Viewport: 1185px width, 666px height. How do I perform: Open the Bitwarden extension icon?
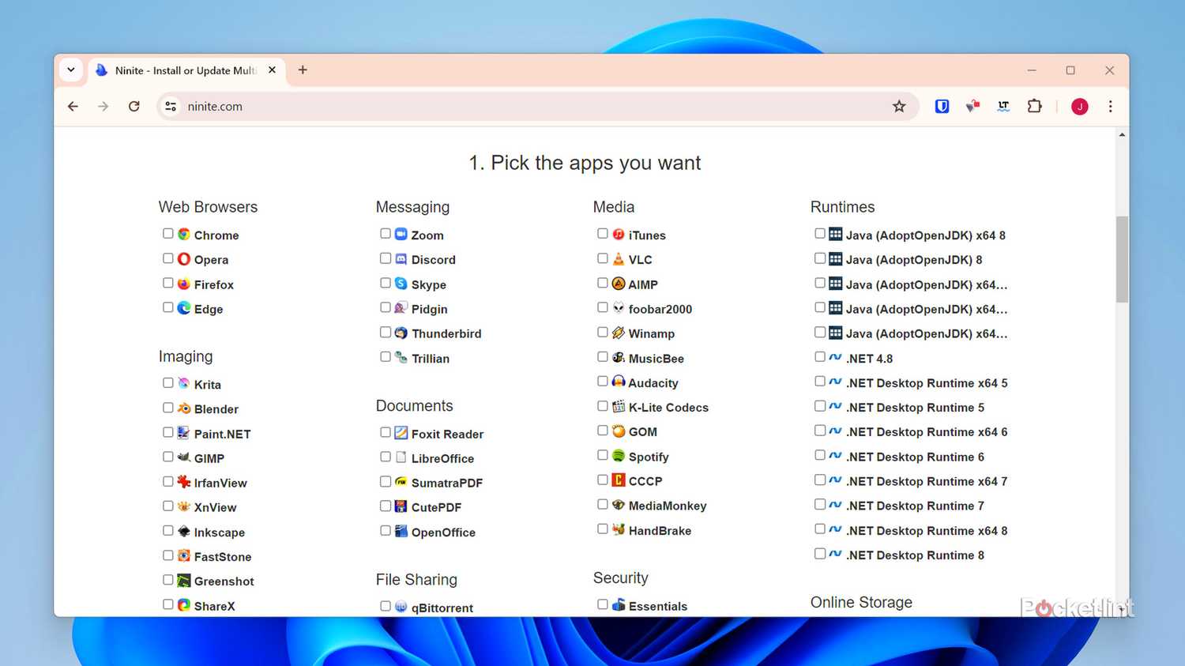942,107
